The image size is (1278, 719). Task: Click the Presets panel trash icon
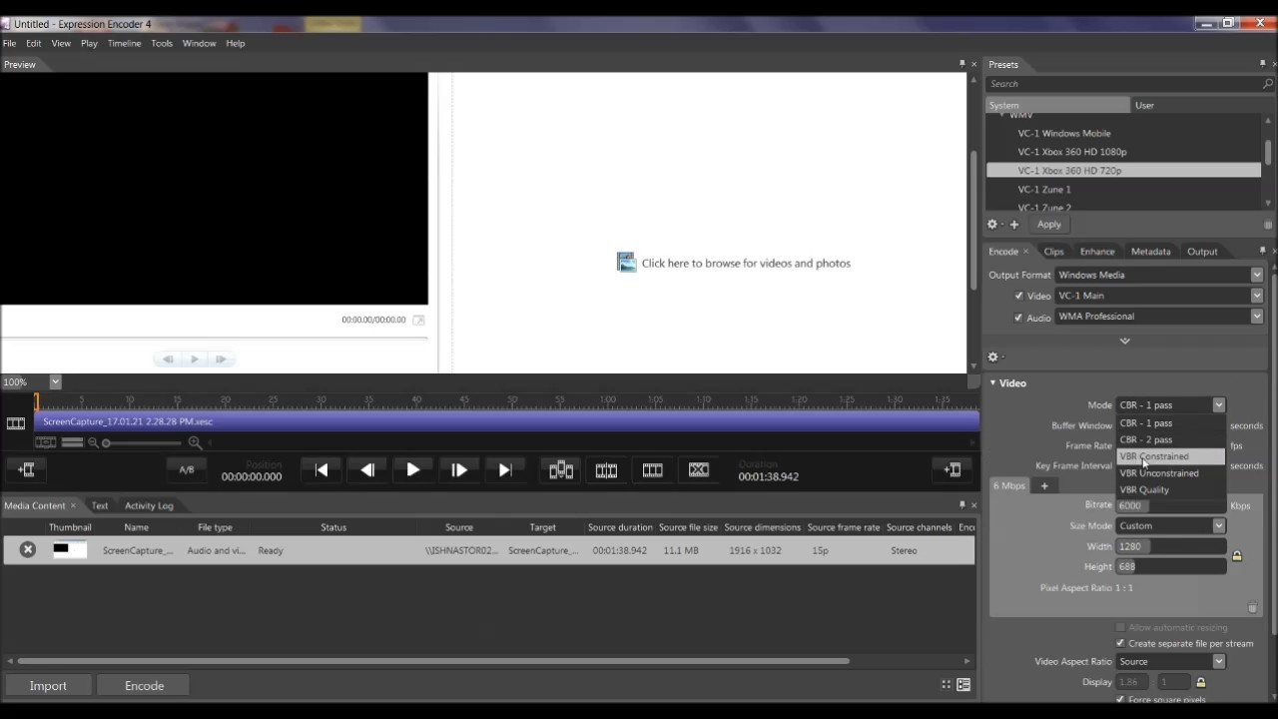[x=1268, y=226]
